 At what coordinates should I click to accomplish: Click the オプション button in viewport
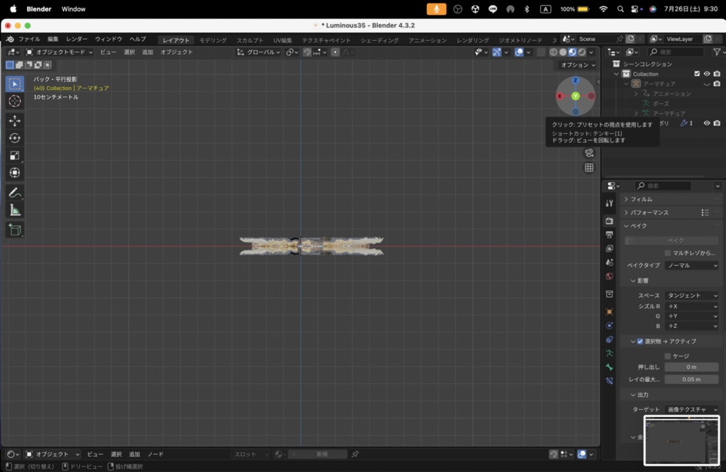[578, 65]
